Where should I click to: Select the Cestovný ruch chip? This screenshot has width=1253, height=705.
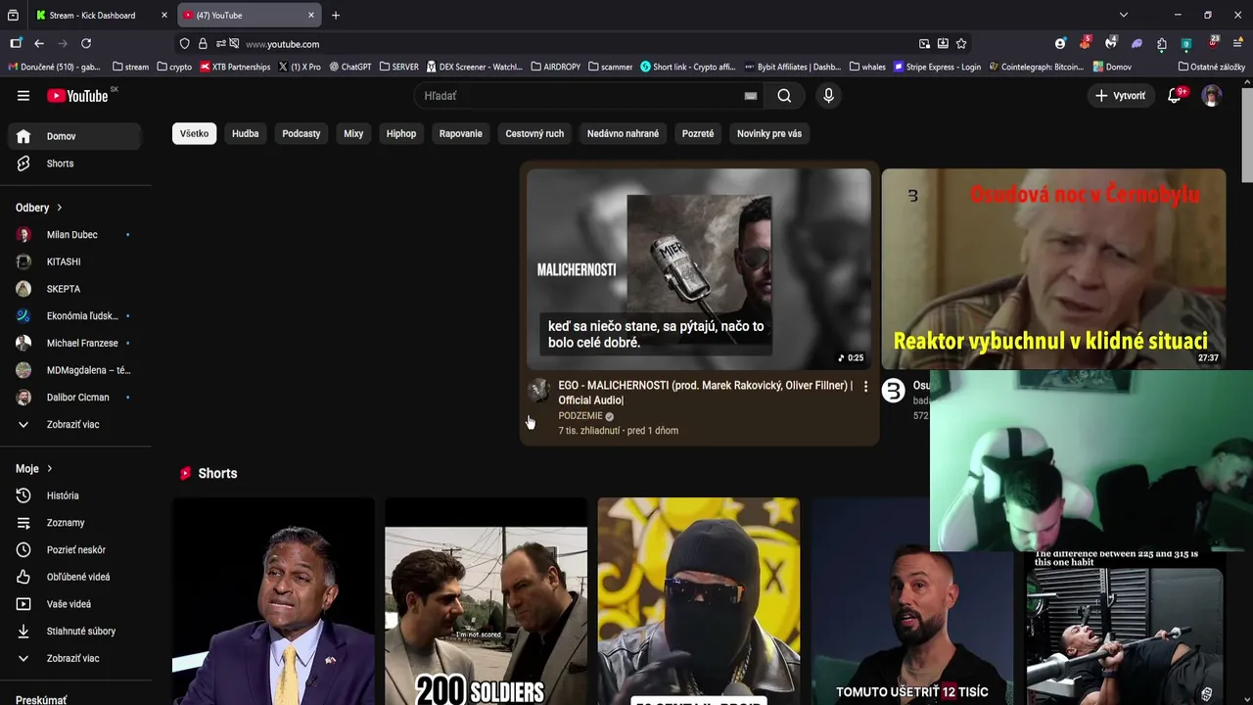coord(534,133)
